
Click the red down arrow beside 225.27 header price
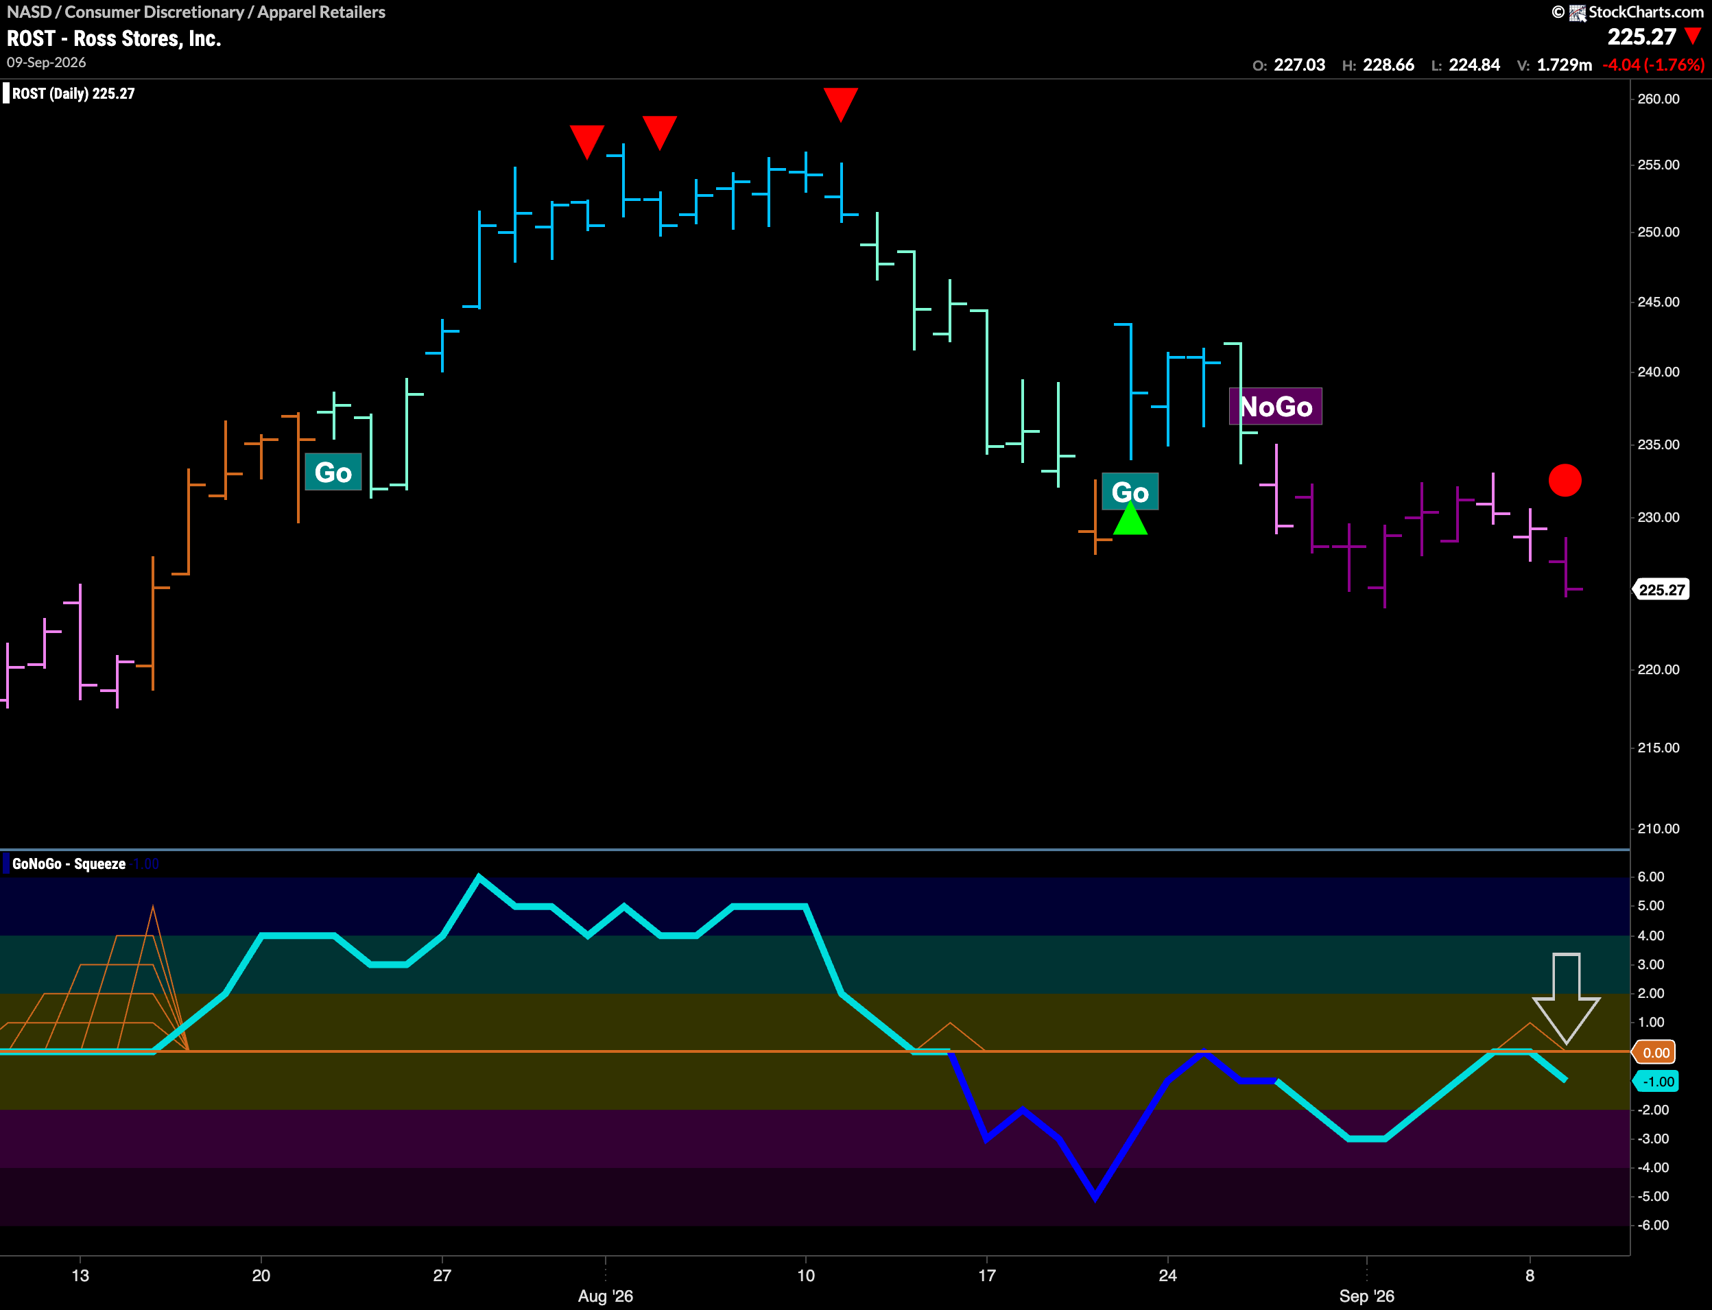1693,36
